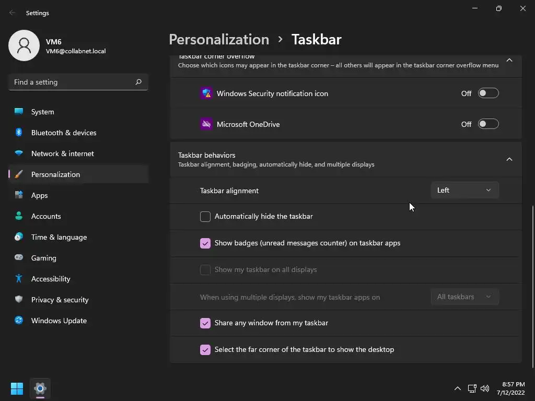Open the volume icon in system tray
The width and height of the screenshot is (535, 401).
[485, 388]
